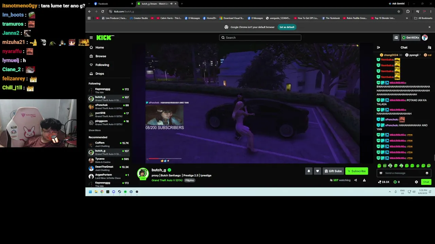Open chat settings gear icon
The width and height of the screenshot is (435, 244).
(x=416, y=182)
